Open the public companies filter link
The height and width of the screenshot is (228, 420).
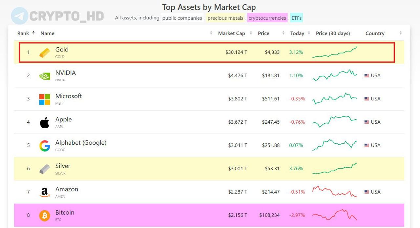[x=182, y=18]
